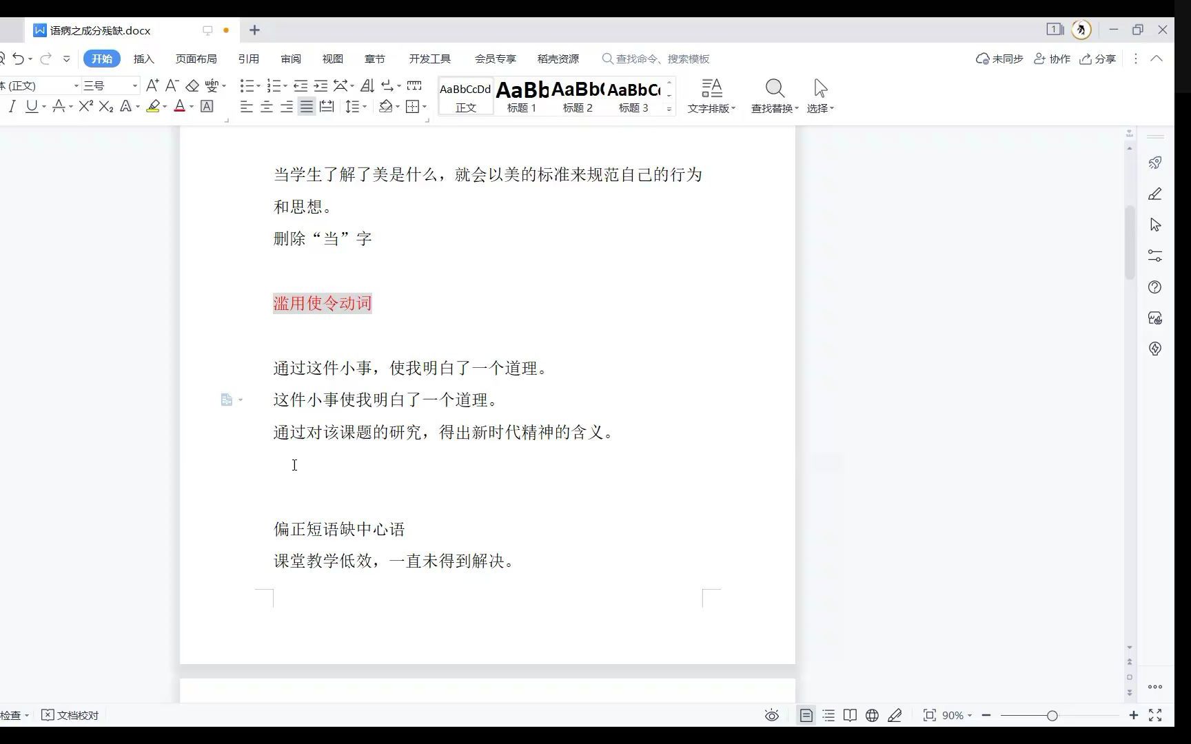Click the Redo arrow icon
This screenshot has width=1191, height=744.
pyautogui.click(x=45, y=59)
